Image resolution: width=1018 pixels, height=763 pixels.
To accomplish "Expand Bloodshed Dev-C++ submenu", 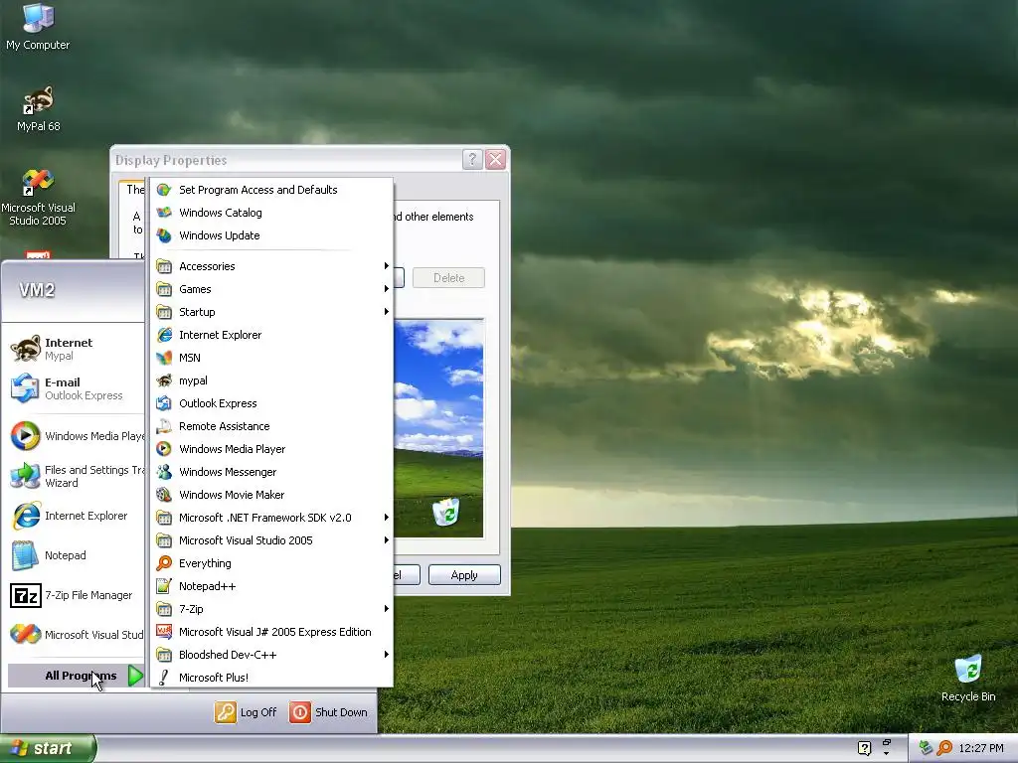I will pos(271,655).
